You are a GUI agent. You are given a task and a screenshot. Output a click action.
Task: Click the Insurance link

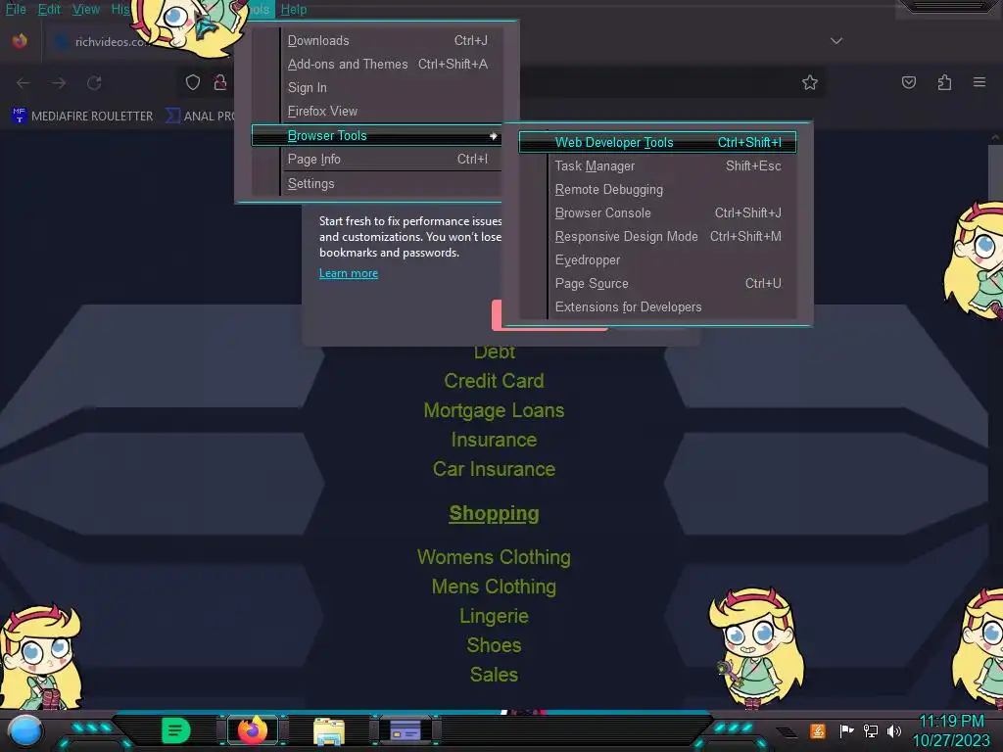point(494,440)
